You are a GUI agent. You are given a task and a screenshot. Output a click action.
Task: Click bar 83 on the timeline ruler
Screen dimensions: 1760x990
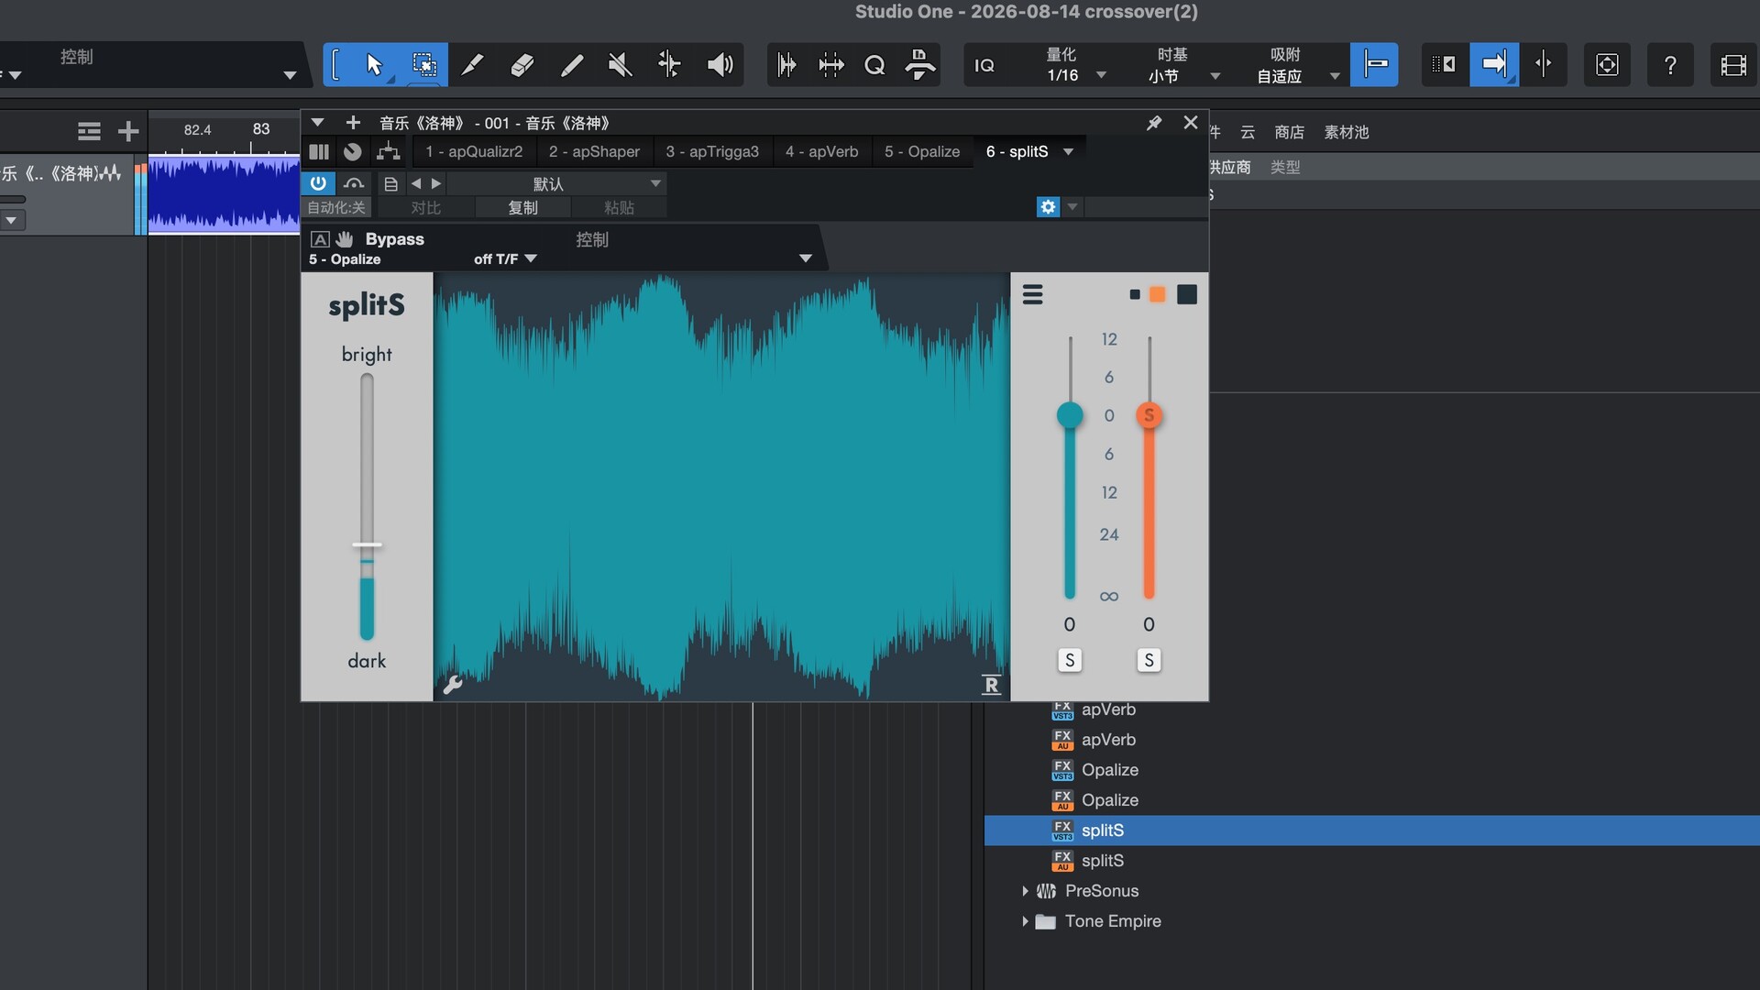261,129
